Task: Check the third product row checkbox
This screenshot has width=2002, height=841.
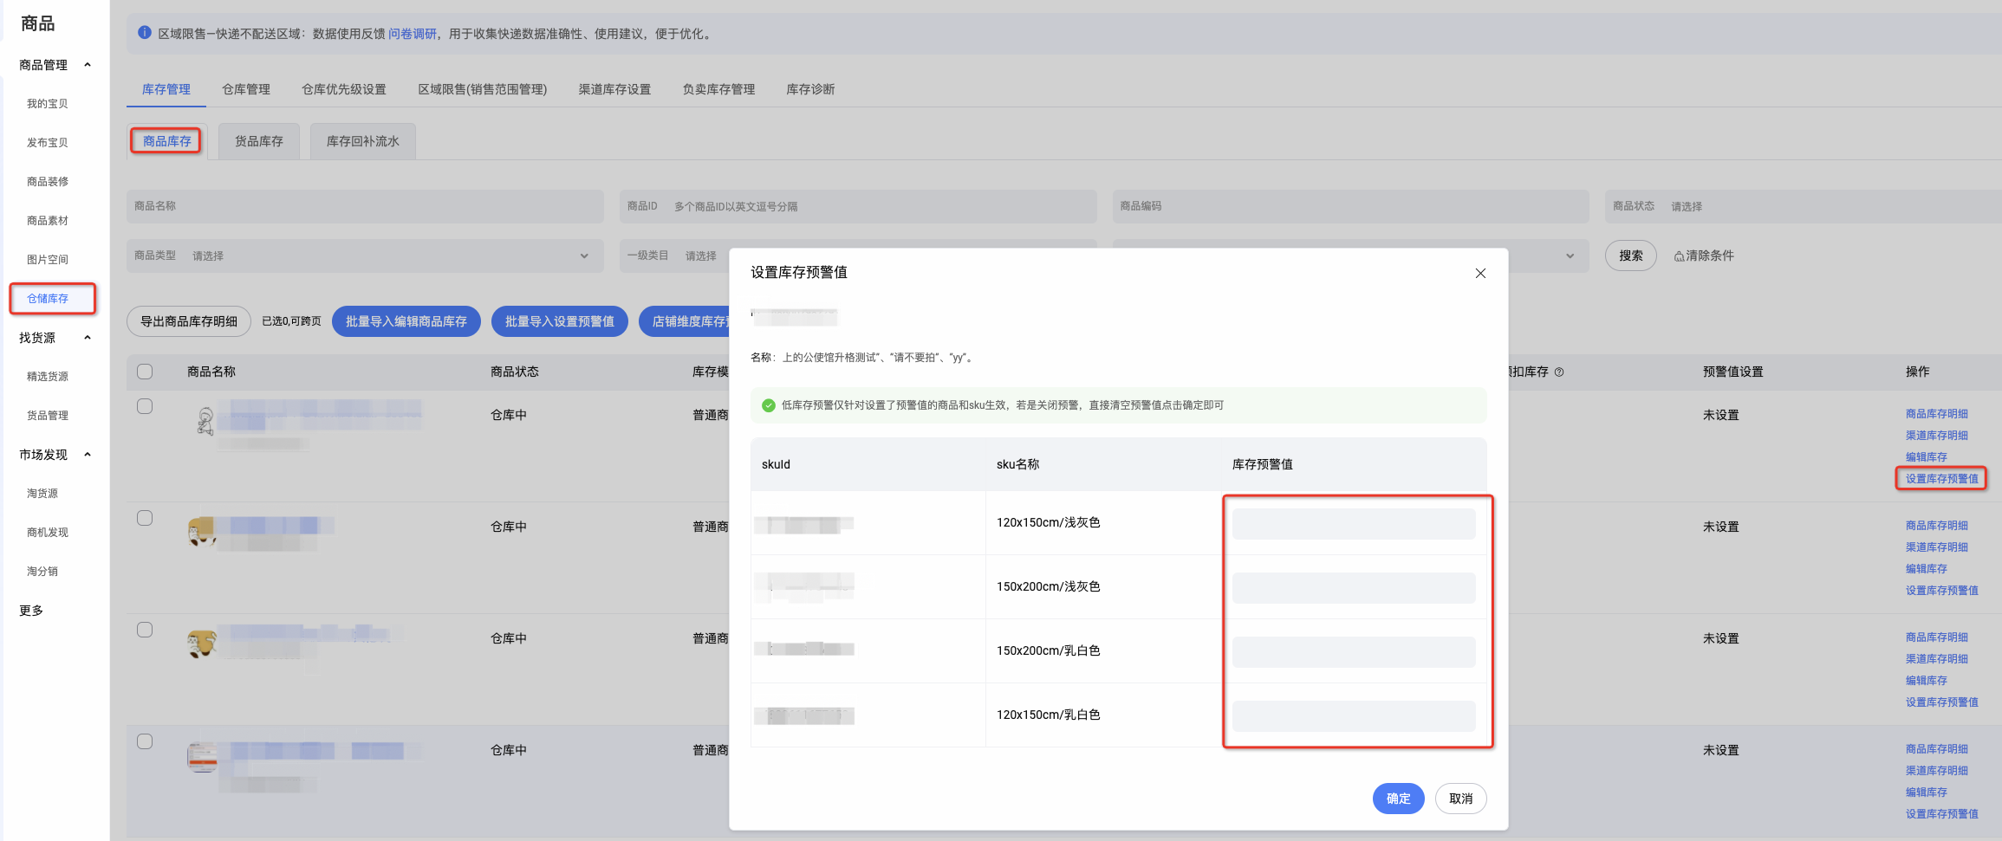Action: (145, 630)
